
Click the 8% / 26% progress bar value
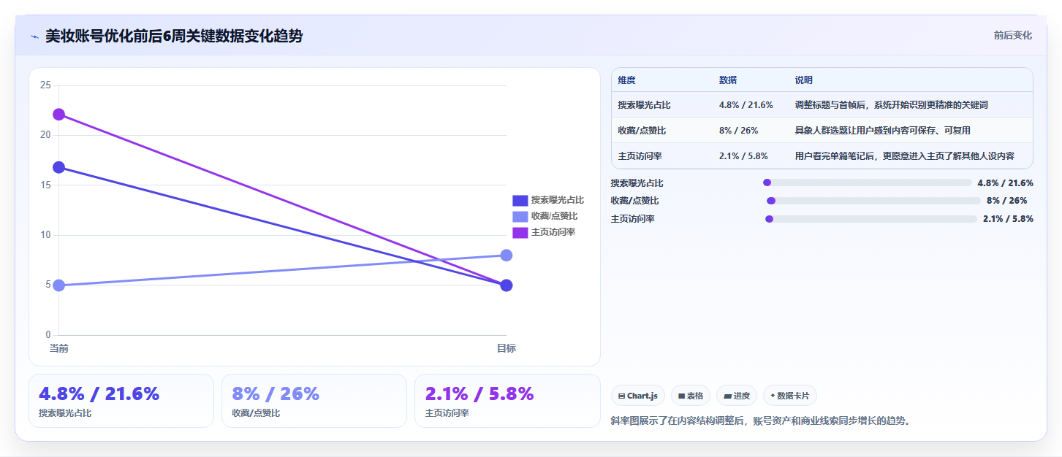pyautogui.click(x=1006, y=201)
